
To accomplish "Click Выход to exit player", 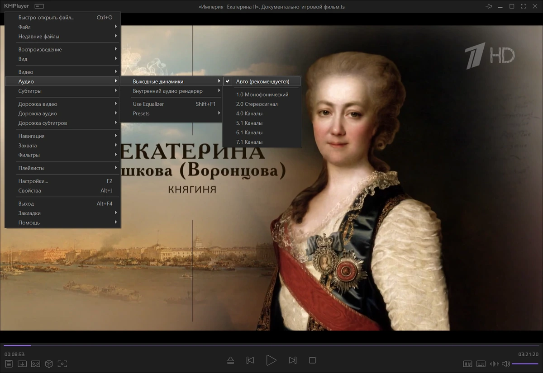I will (x=62, y=203).
